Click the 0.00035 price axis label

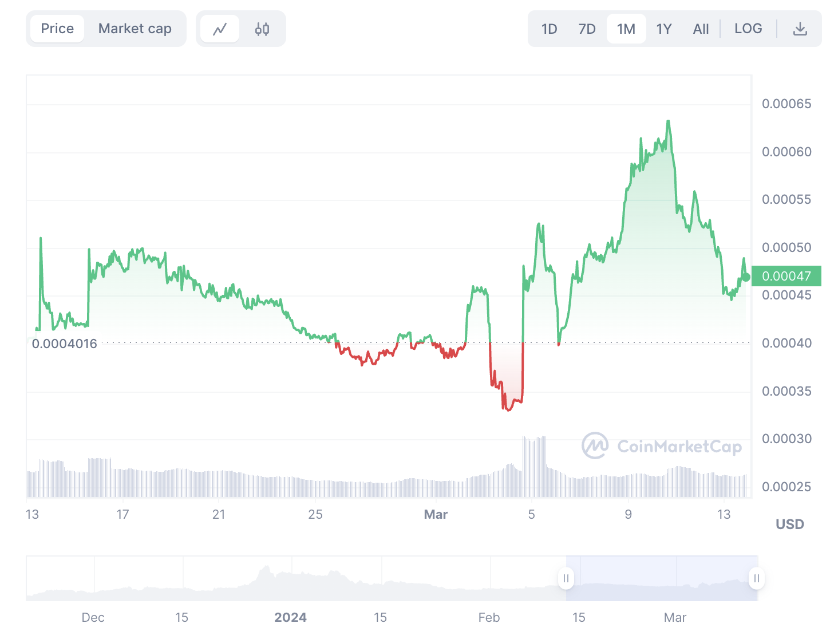[x=786, y=391]
